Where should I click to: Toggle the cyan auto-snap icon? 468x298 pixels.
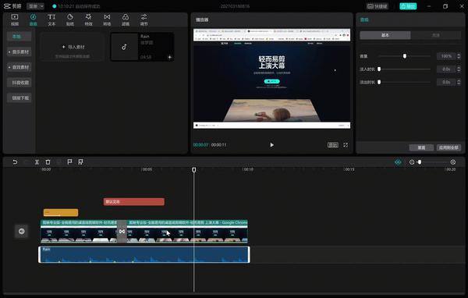click(398, 162)
